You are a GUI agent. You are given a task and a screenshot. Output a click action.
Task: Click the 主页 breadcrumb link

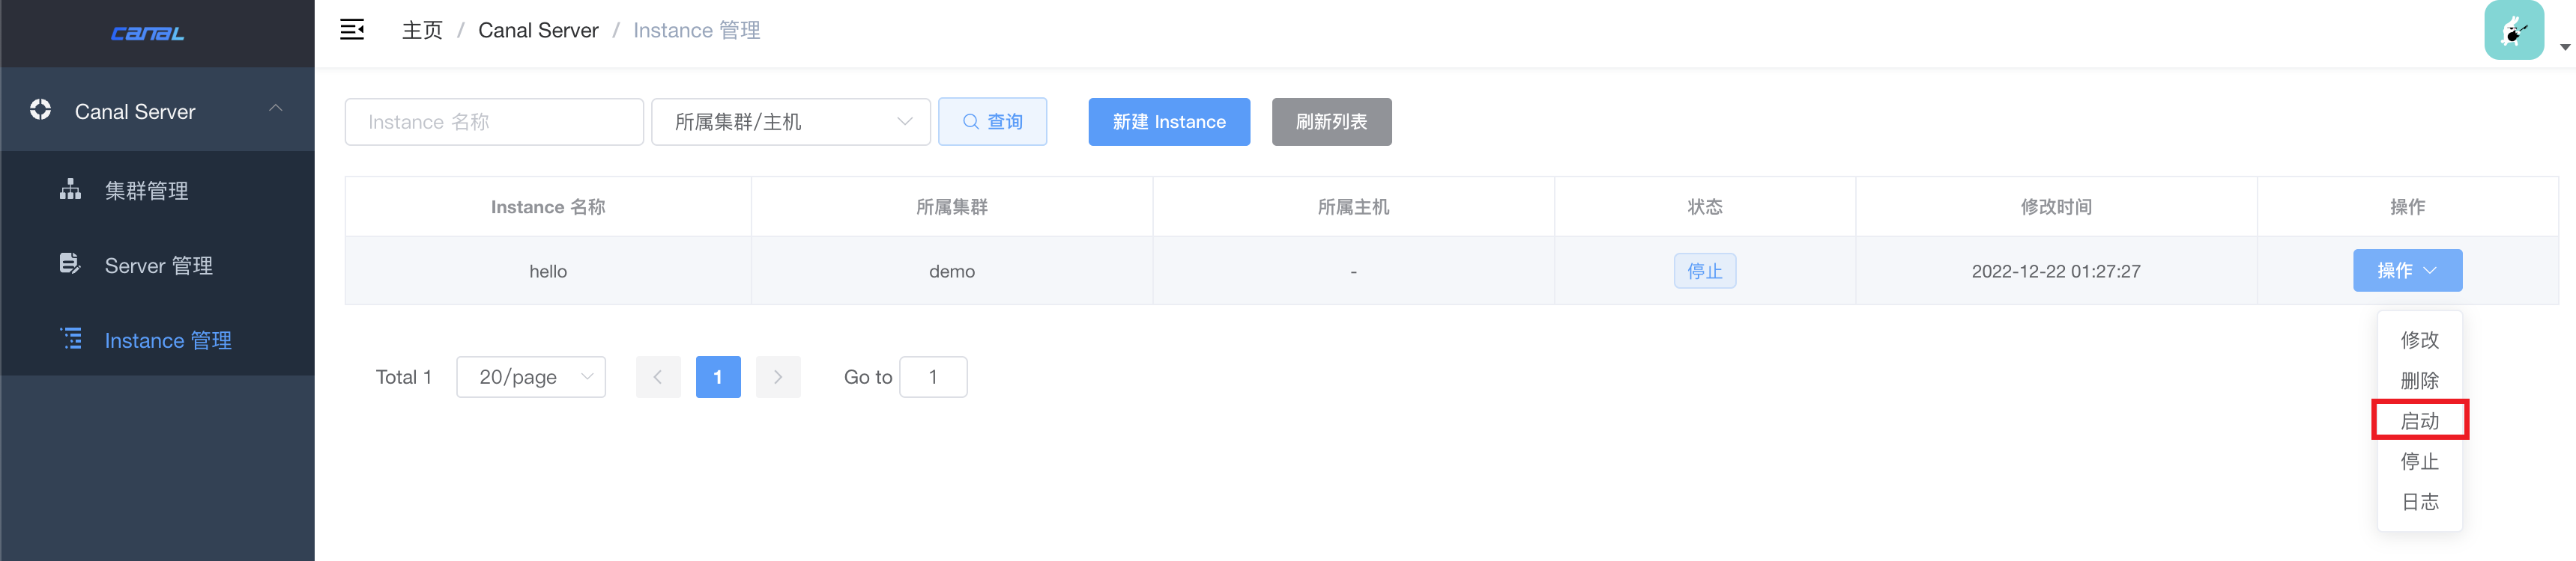(422, 30)
